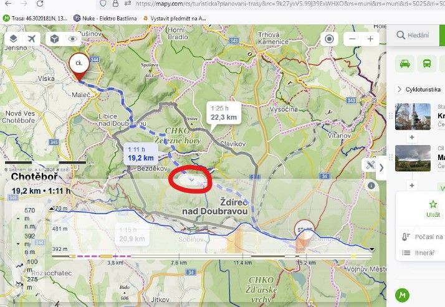Click Ždírec nad Doubravou town label
The image size is (445, 307).
215,207
